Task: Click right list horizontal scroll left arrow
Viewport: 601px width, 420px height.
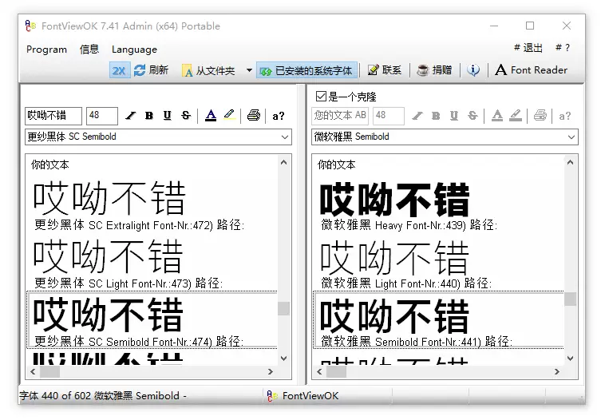Action: coord(320,371)
